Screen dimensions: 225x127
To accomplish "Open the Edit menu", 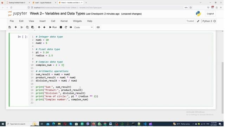I will coord(21,21).
